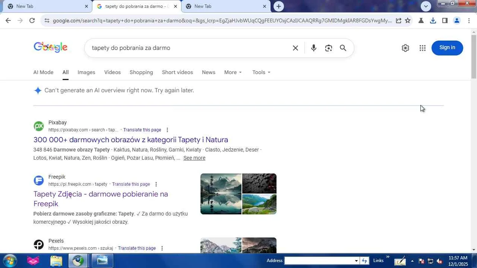
Task: Switch to the Chrome taskbar window
Action: 78,261
